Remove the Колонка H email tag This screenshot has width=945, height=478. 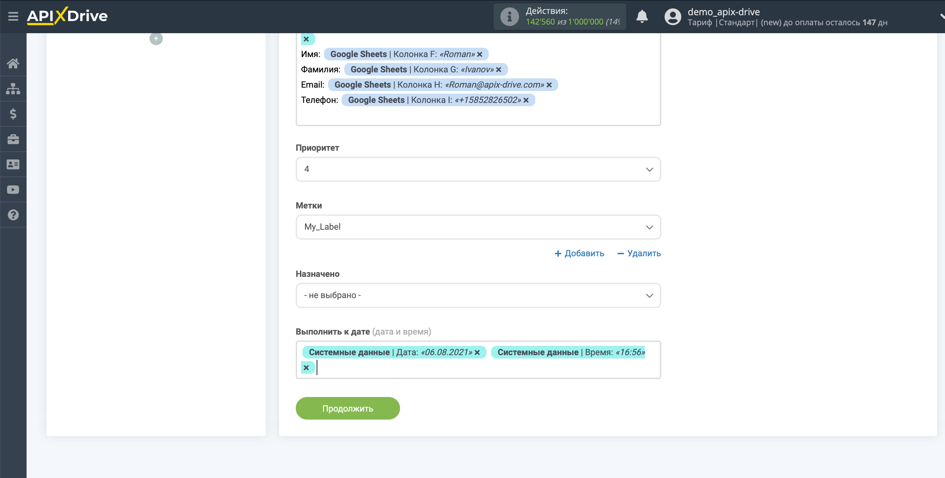point(549,85)
